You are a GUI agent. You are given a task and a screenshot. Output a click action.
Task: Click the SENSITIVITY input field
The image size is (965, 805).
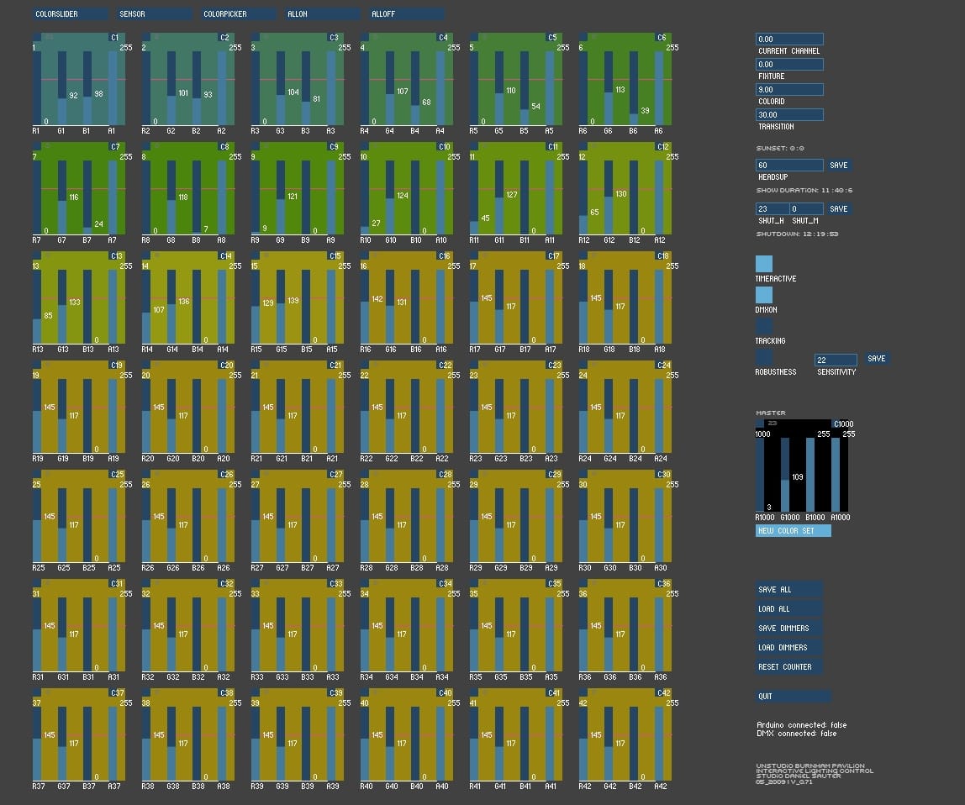point(836,360)
